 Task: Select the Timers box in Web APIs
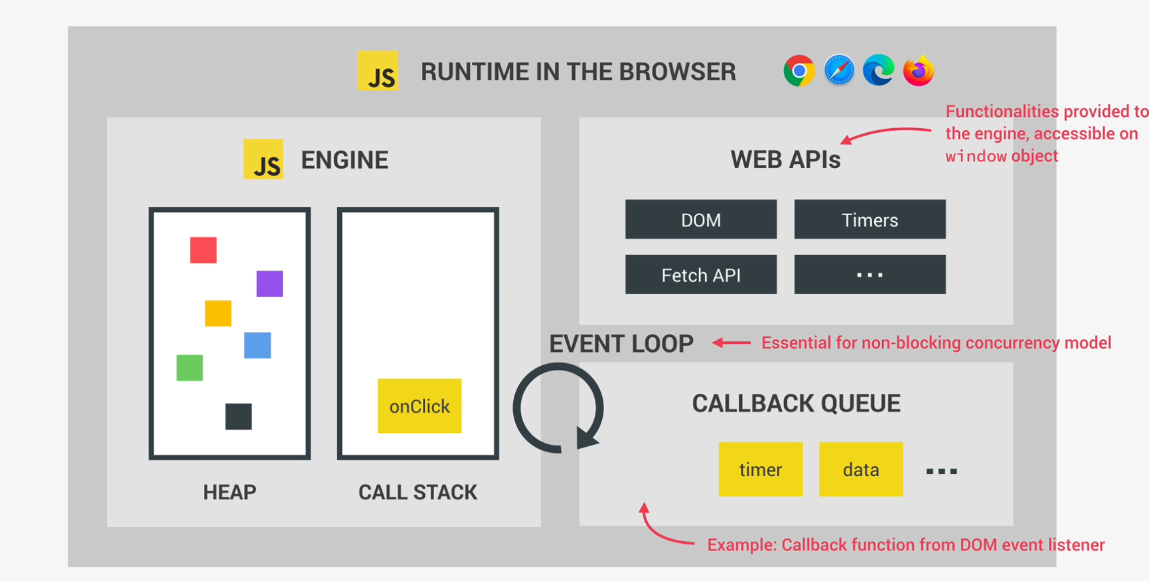[x=870, y=219]
